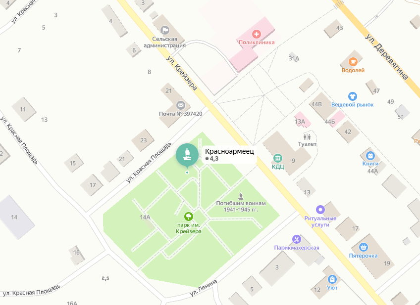Click the Уют shop bag icon

click(332, 279)
